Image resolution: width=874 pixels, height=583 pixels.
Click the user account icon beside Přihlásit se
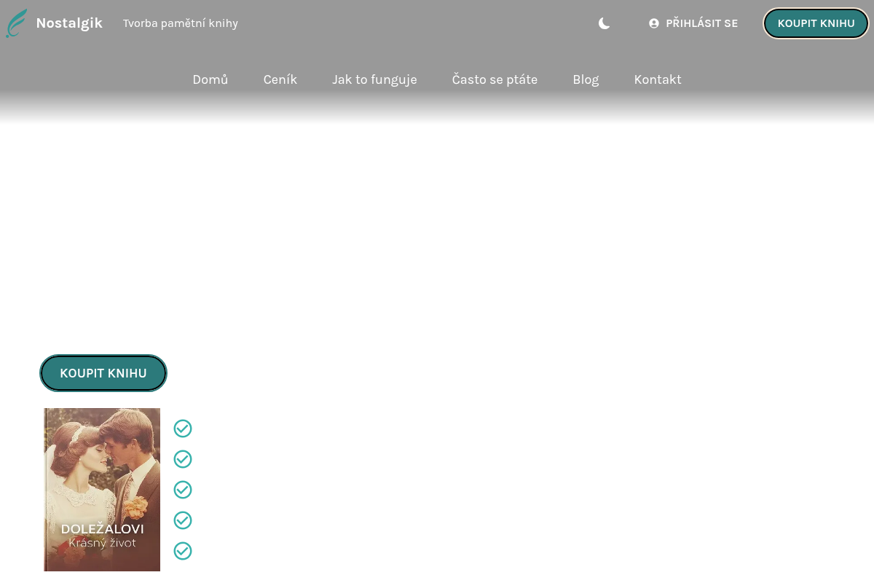[x=654, y=23]
